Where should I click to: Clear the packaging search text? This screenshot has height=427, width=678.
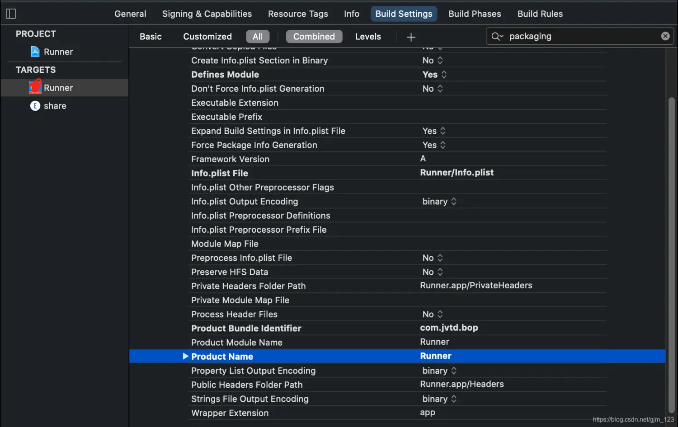coord(665,36)
